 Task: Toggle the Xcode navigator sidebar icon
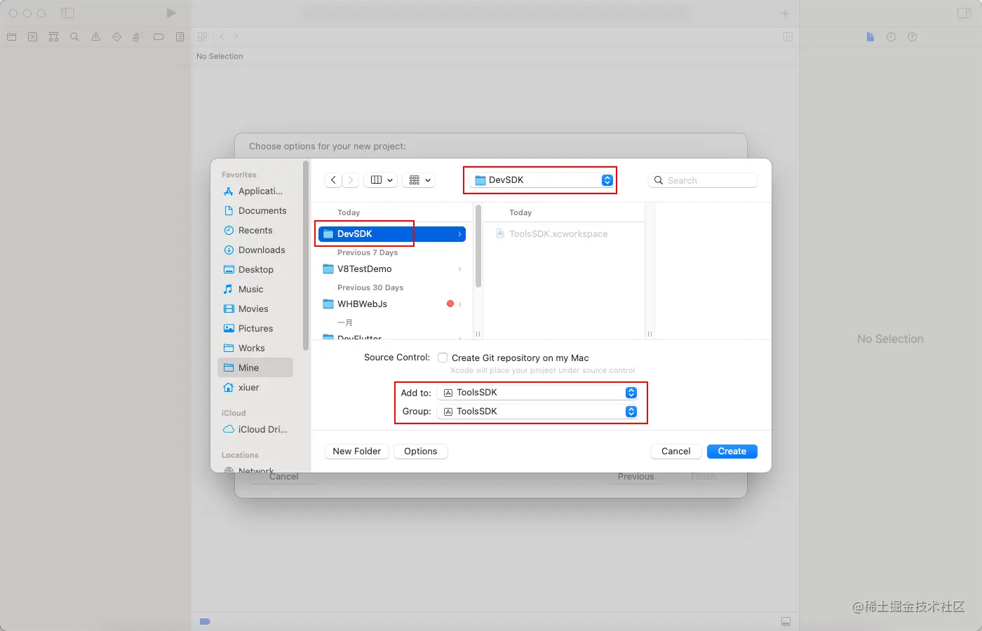[x=67, y=13]
